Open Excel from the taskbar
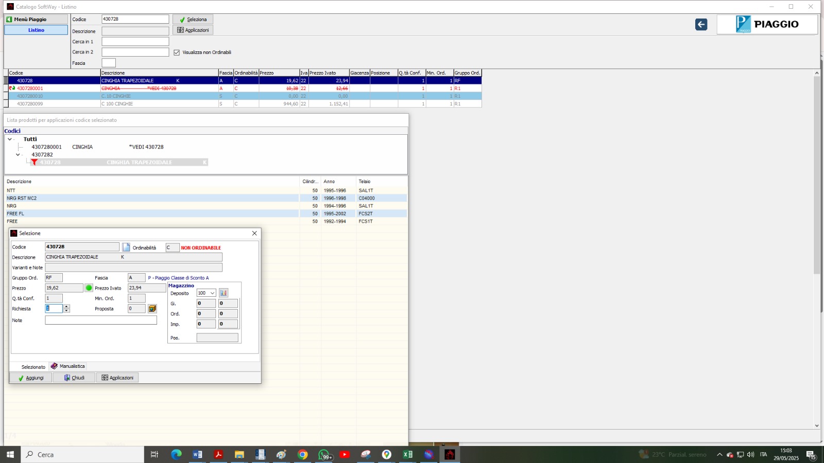Screen dimensions: 824x463 tap(407, 454)
